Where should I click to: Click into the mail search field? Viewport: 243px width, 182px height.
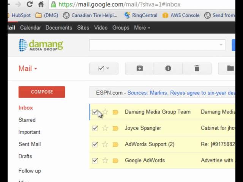pos(157,45)
